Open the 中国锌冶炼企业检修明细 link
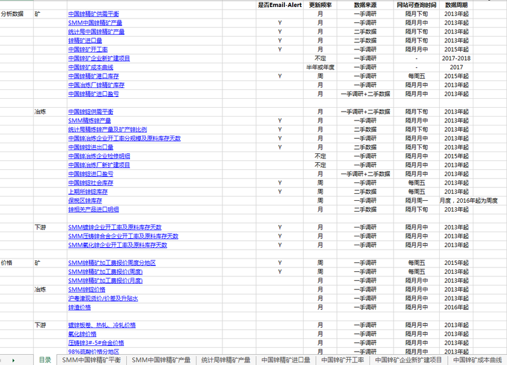Viewport: 507px width, 365px height. pos(99,156)
